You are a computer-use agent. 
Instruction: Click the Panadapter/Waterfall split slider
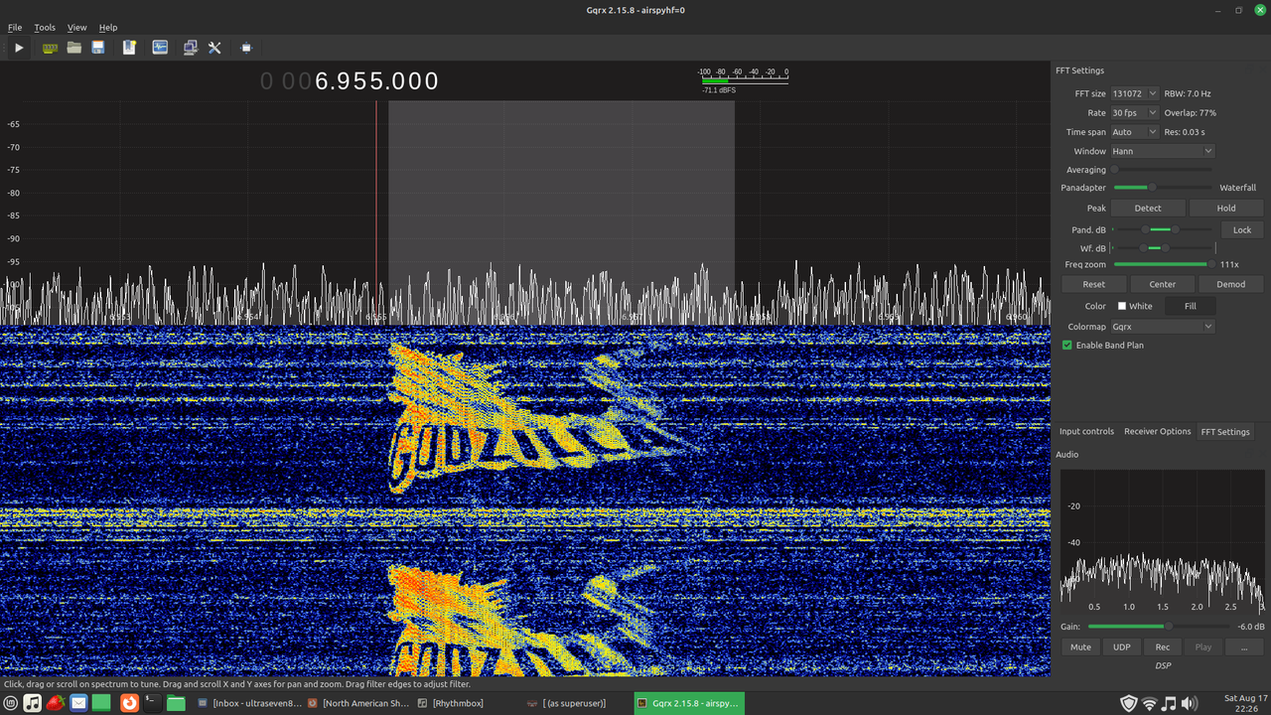point(1162,187)
